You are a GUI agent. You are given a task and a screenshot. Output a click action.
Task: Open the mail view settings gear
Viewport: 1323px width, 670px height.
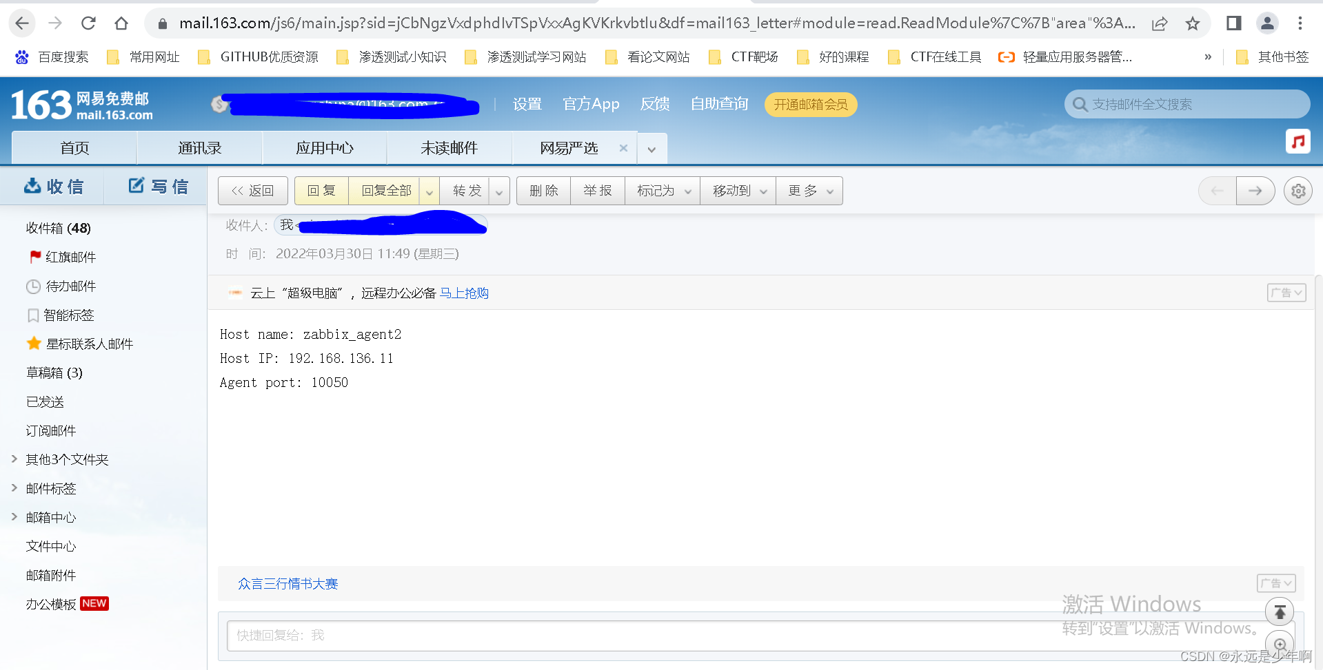(1298, 191)
